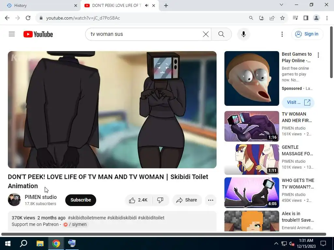Close the History tab
The width and height of the screenshot is (334, 250).
(x=76, y=6)
